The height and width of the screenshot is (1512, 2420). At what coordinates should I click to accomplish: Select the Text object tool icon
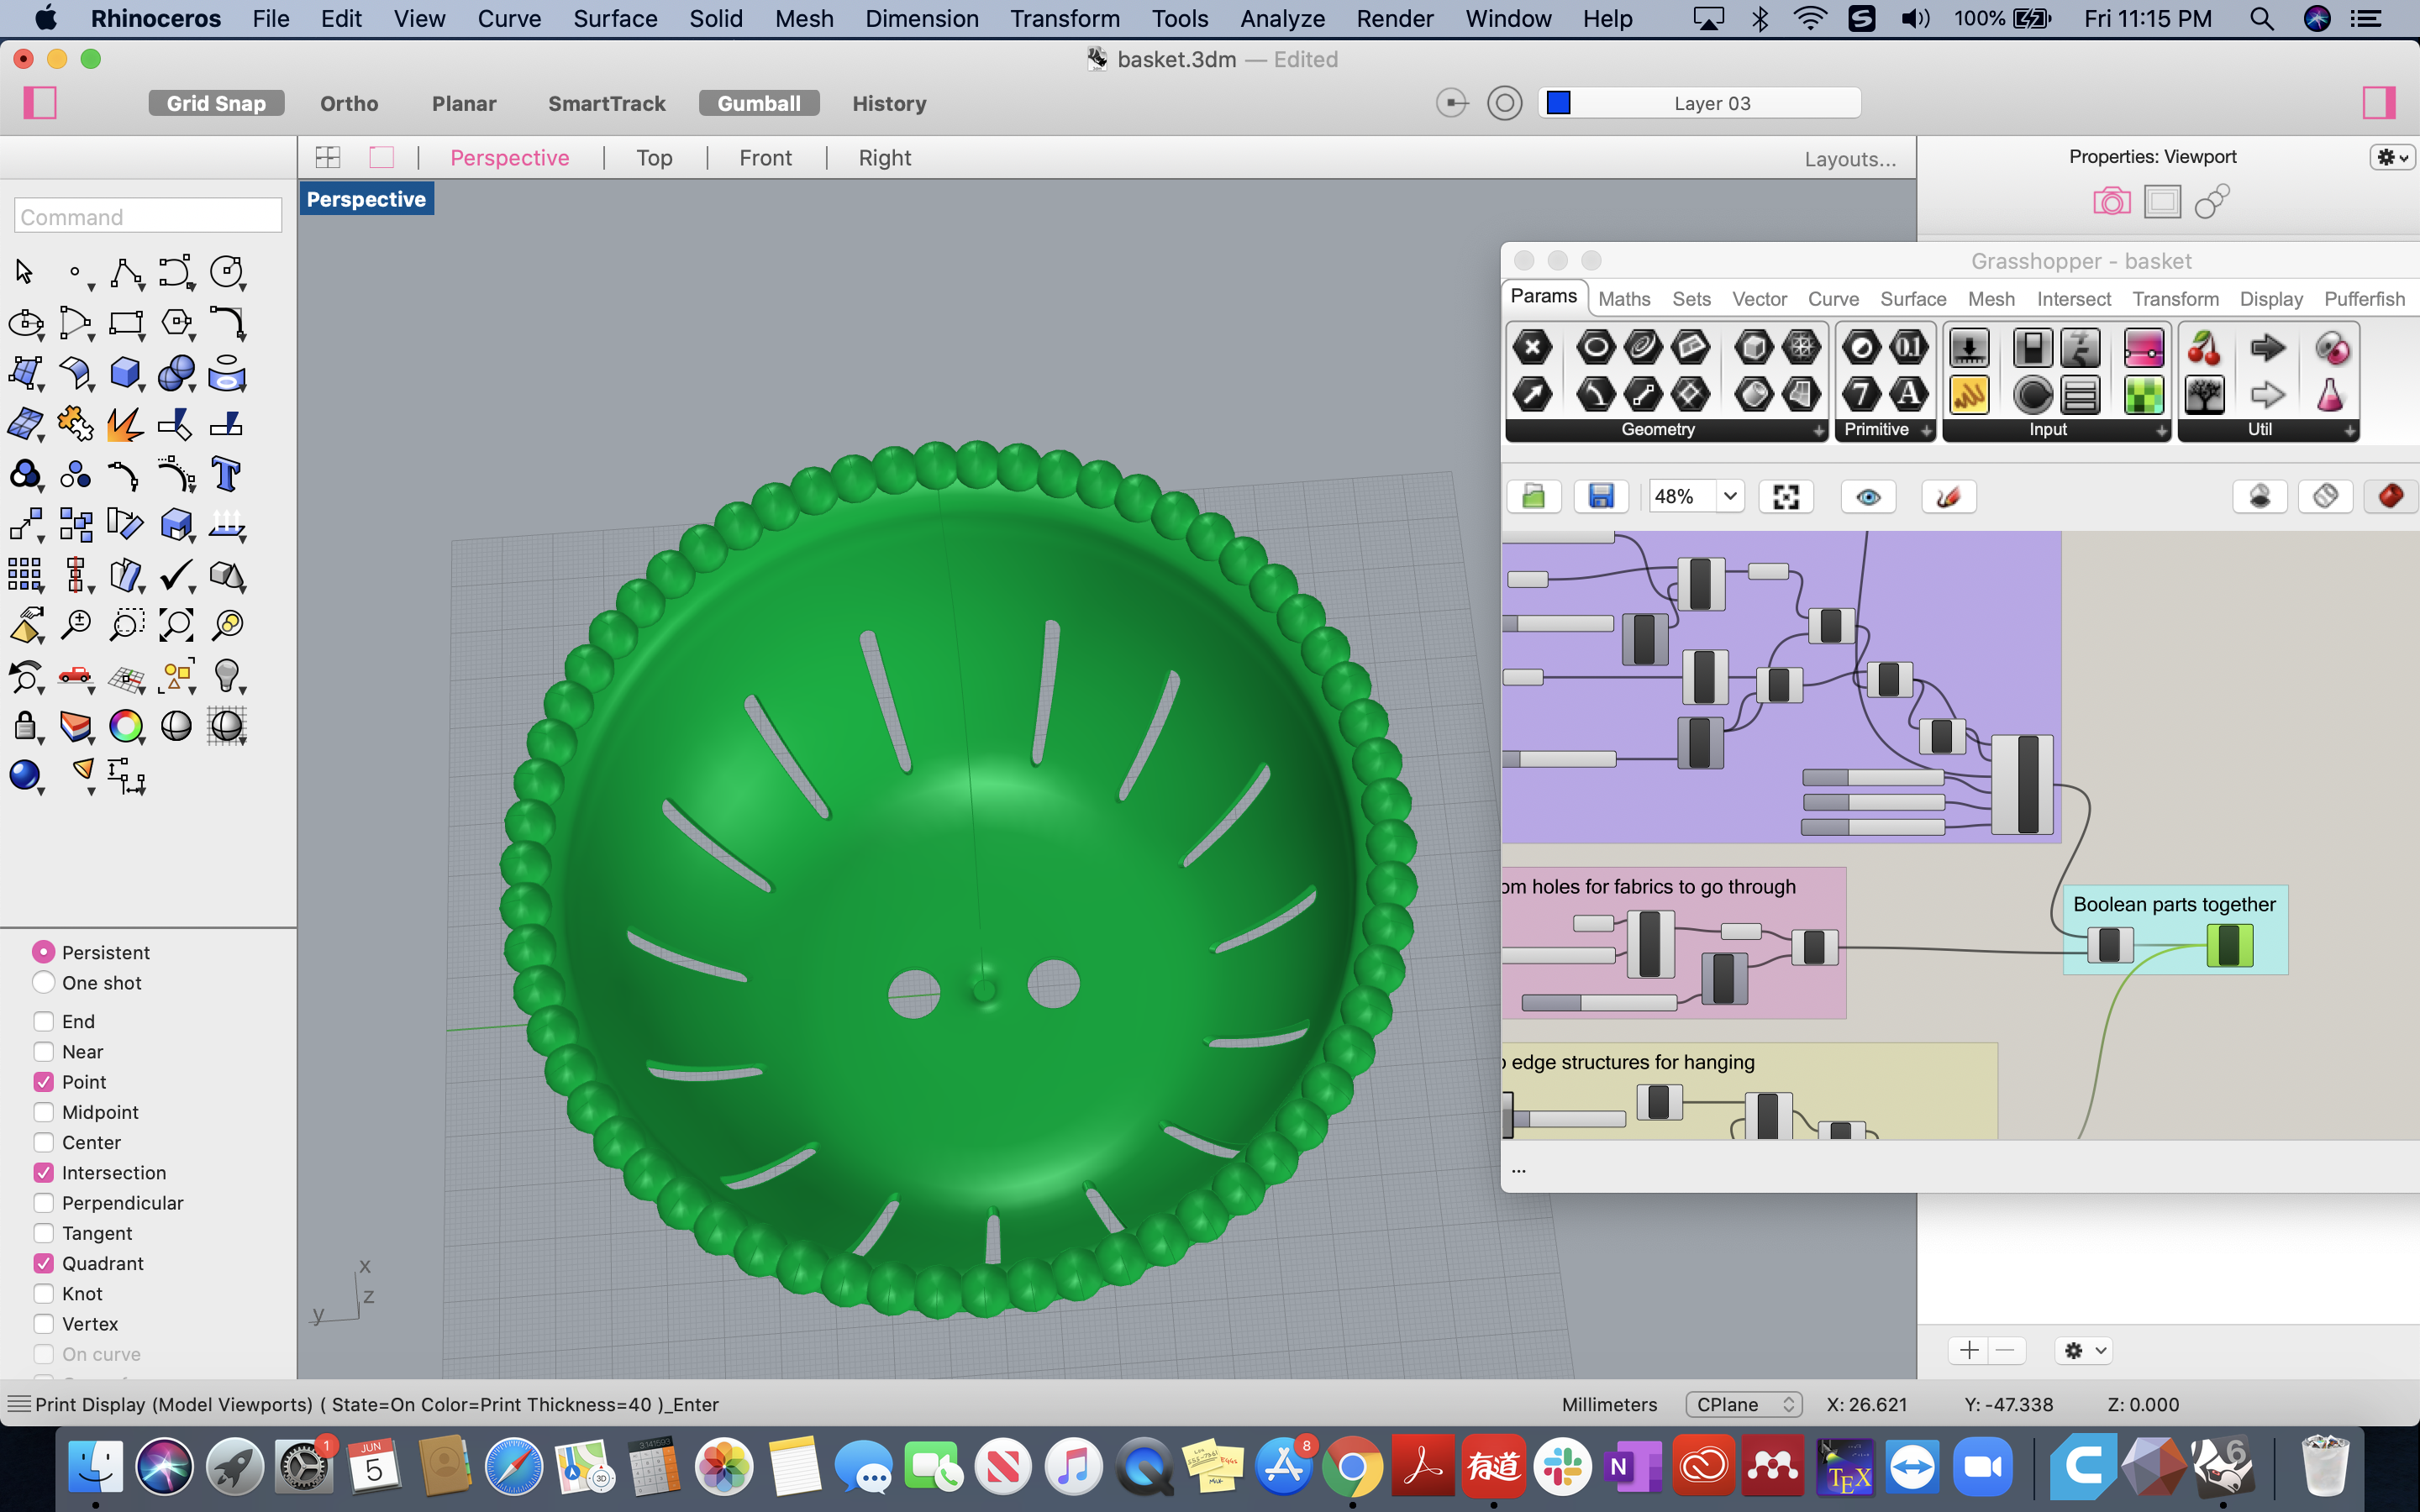pos(226,474)
